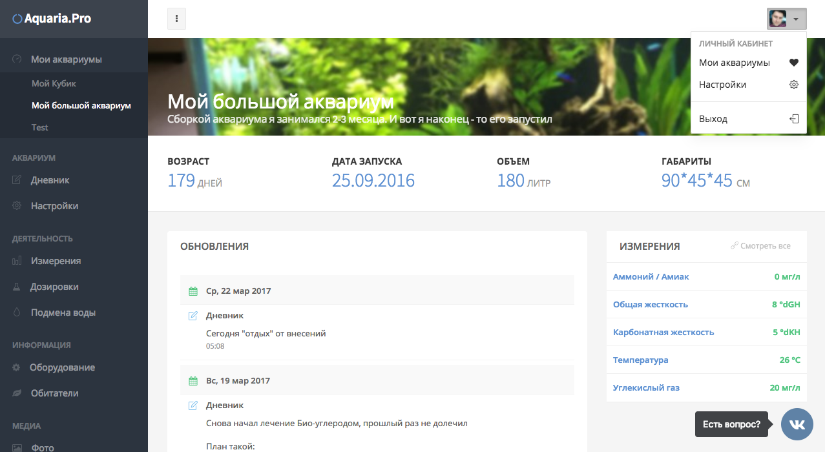Click the Дневник pencil icon in sidebar
This screenshot has height=452, width=825.
17,180
